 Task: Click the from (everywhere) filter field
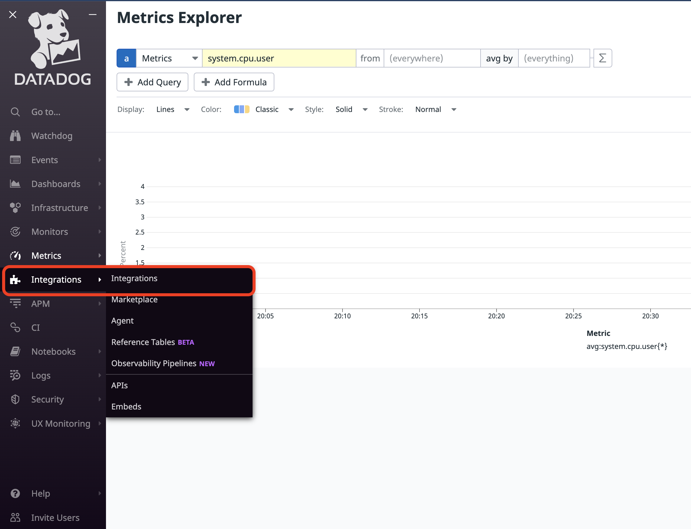click(x=432, y=58)
